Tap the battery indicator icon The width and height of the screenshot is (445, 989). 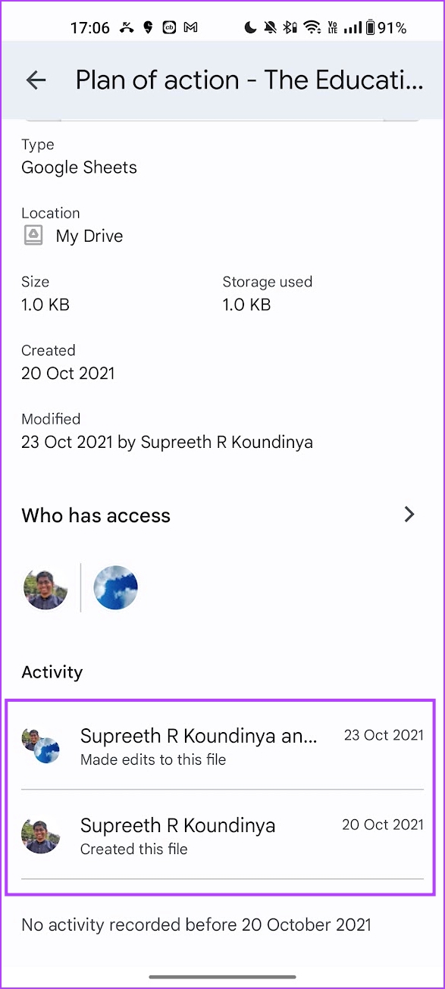370,28
